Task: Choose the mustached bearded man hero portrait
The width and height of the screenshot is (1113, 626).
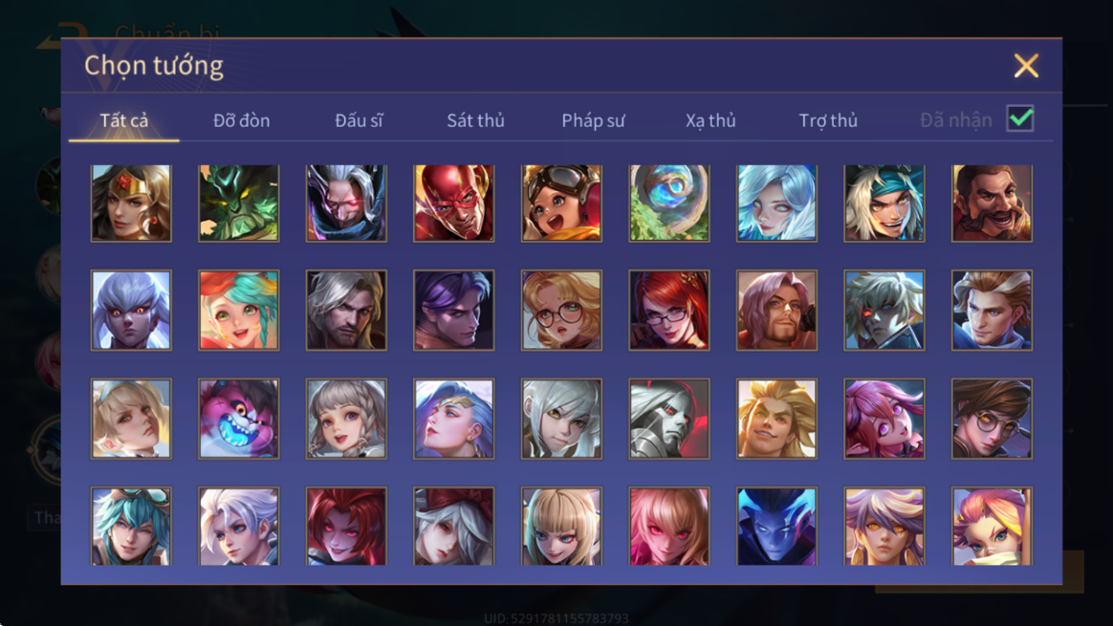Action: click(x=992, y=204)
